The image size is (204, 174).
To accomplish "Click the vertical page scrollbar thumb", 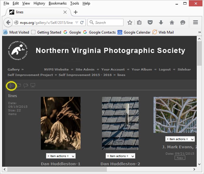I will tap(199, 53).
